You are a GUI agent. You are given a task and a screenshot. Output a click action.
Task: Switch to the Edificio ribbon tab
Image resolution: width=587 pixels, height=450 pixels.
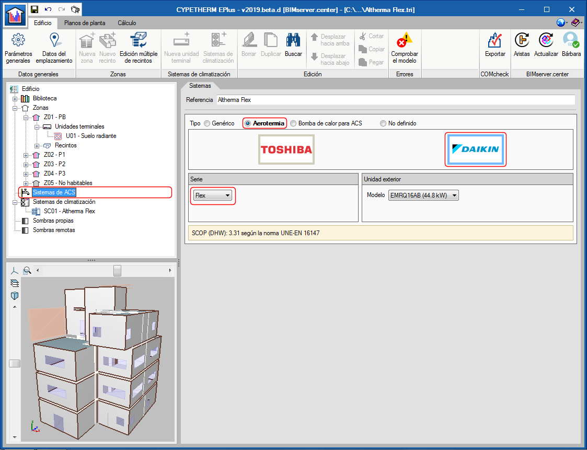[43, 23]
